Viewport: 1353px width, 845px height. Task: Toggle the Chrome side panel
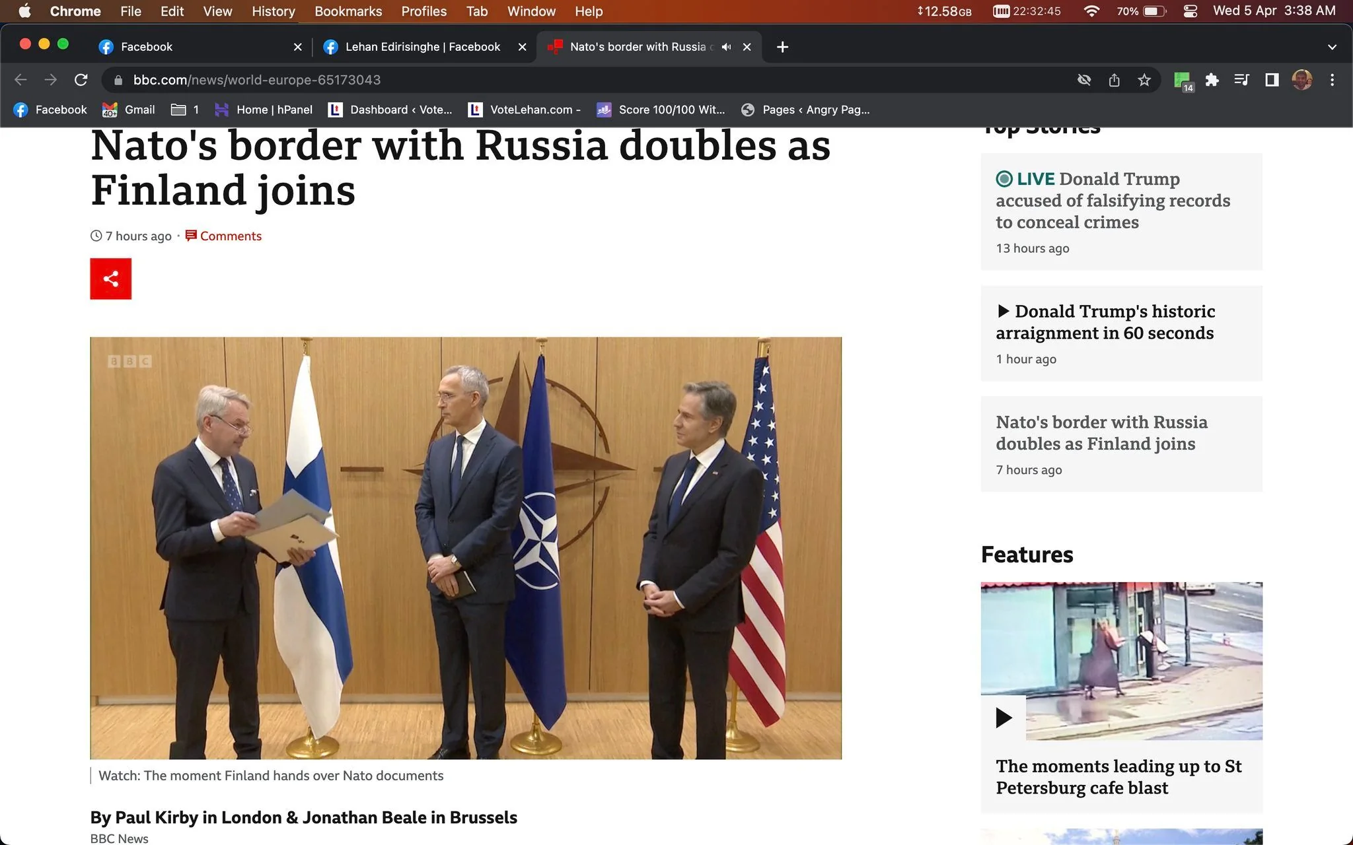pyautogui.click(x=1272, y=80)
